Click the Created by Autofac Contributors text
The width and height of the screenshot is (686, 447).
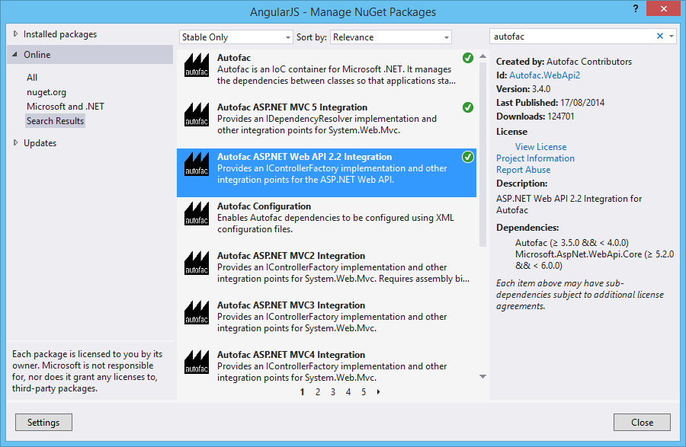pos(564,62)
